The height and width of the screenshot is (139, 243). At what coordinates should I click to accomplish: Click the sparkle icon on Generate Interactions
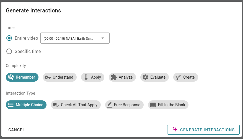[175, 129]
